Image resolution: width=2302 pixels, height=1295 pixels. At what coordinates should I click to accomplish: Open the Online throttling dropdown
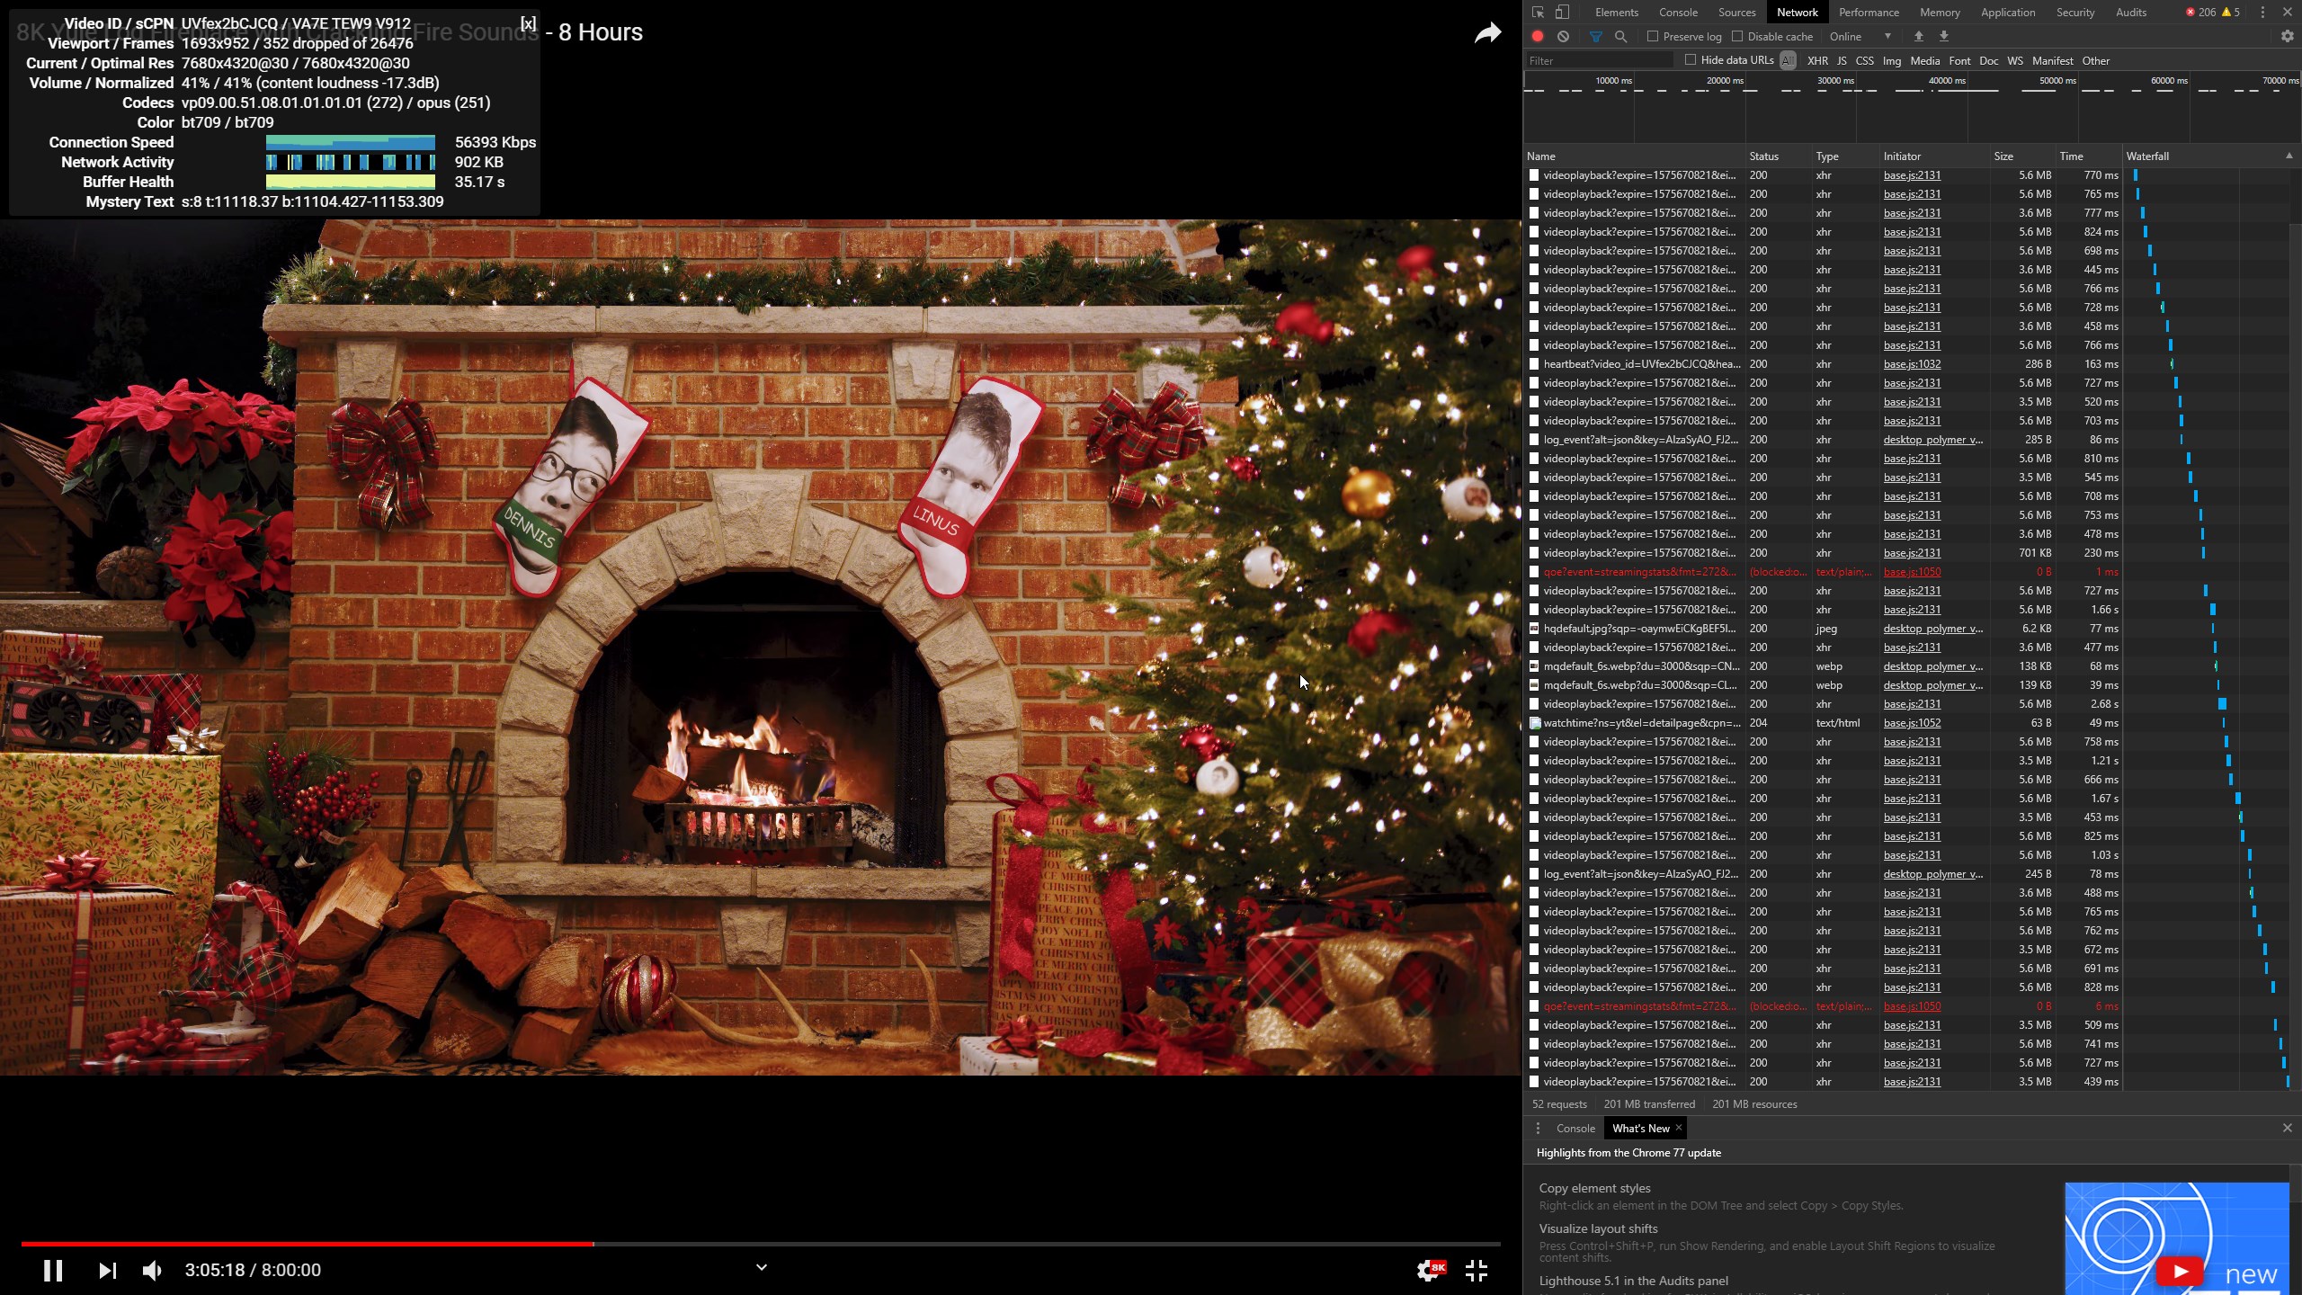(x=1860, y=37)
